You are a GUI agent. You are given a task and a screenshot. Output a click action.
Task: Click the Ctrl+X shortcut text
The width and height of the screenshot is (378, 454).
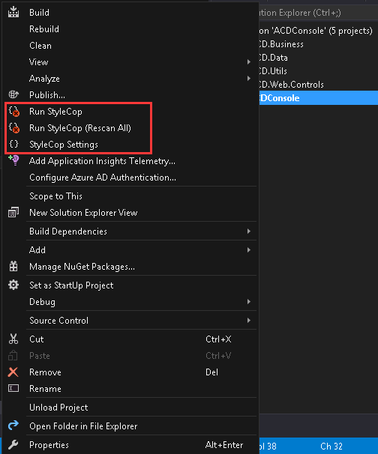[218, 339]
